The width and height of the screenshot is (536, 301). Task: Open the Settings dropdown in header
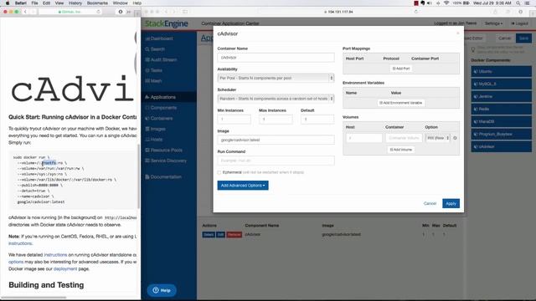tap(493, 23)
